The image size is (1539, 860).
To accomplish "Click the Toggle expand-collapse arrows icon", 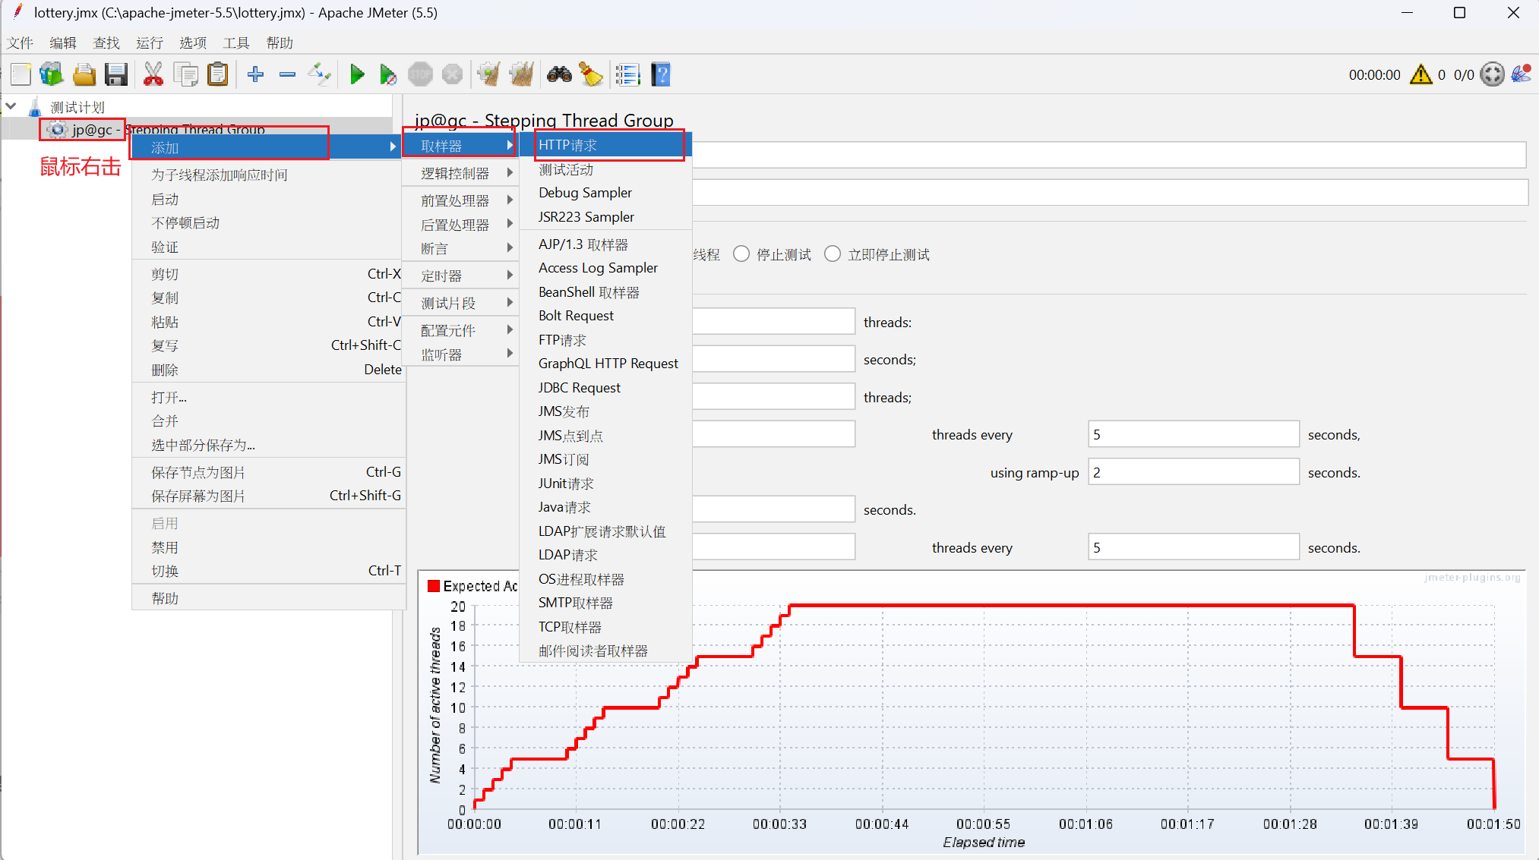I will click(319, 74).
